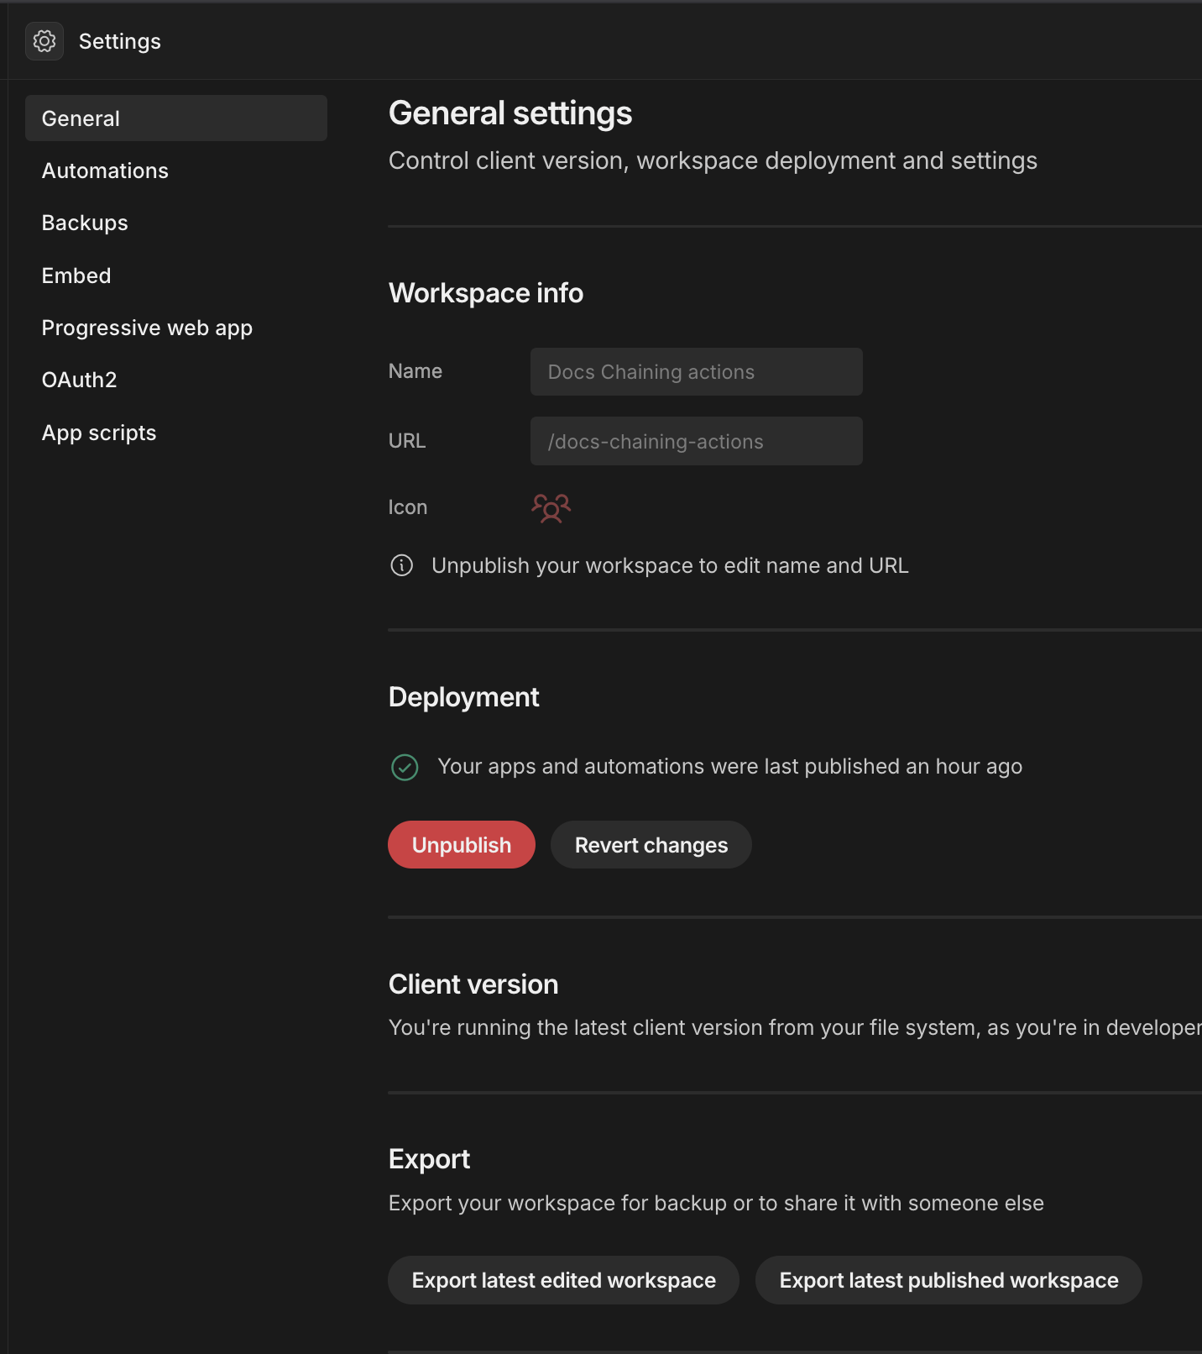
Task: Click the Unpublish button
Action: click(x=462, y=845)
